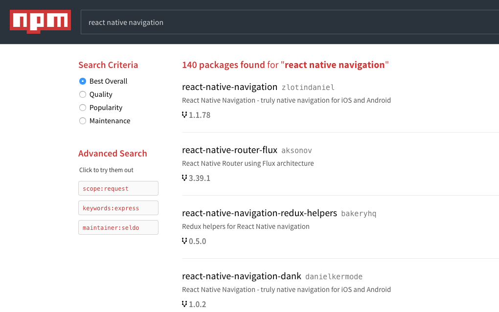This screenshot has width=499, height=312.
Task: Try the maintainer:seldo advanced search
Action: [x=118, y=227]
